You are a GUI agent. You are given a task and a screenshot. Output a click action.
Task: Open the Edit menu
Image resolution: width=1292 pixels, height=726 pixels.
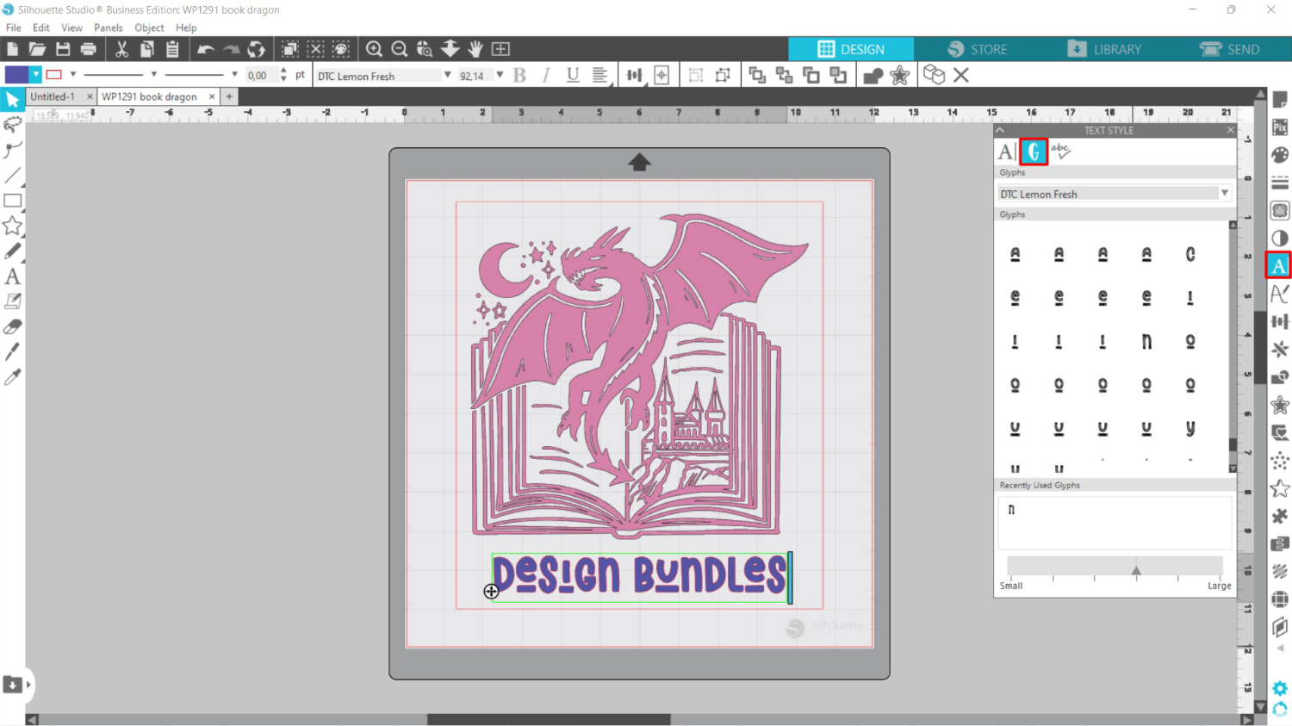[x=41, y=28]
